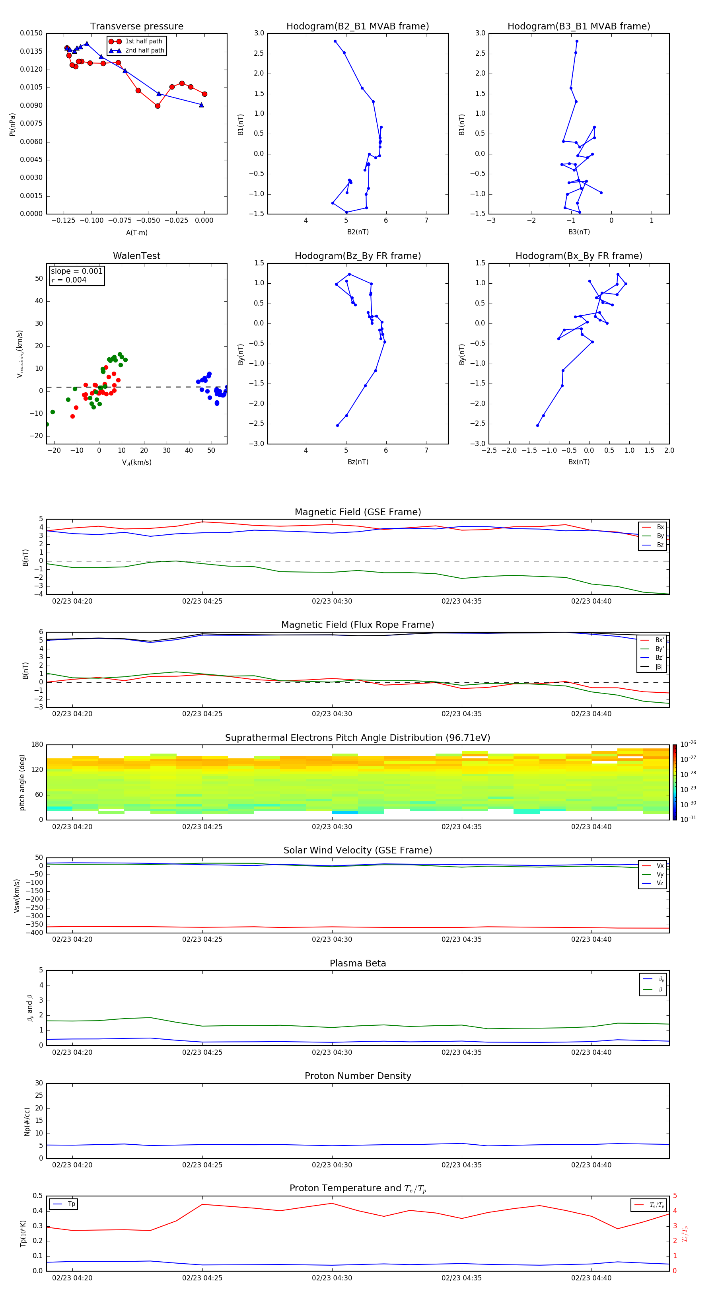The width and height of the screenshot is (716, 1313).
Task: Click the 'Te/Tp' legend entry
Action: [649, 1205]
